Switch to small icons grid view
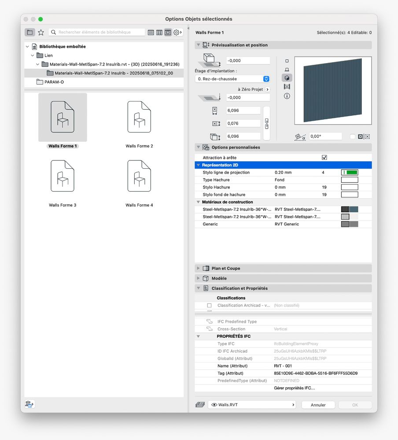This screenshot has width=398, height=440. 159,33
